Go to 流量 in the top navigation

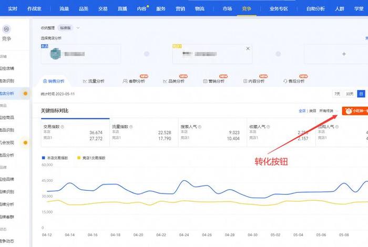pos(64,9)
